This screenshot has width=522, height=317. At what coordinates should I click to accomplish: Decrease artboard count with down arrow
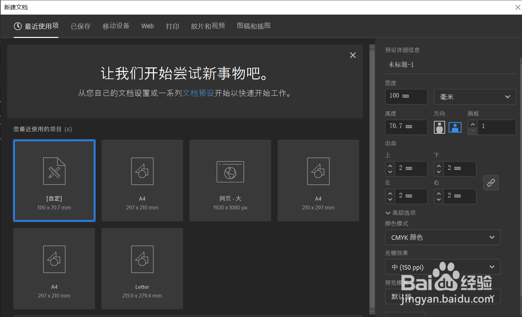(x=473, y=130)
